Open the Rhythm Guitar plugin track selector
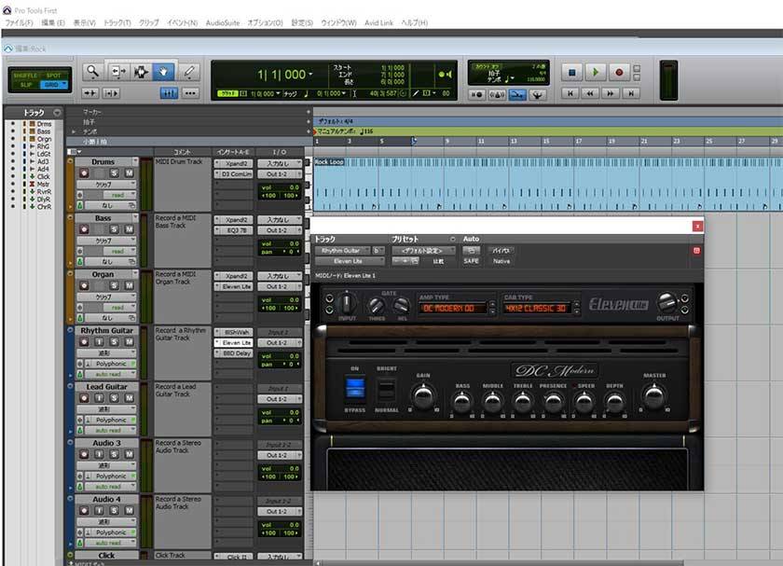The image size is (783, 566). (343, 251)
